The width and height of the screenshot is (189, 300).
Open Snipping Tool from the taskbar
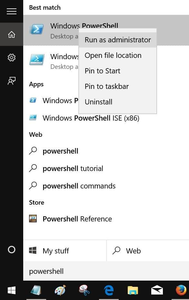pyautogui.click(x=85, y=290)
